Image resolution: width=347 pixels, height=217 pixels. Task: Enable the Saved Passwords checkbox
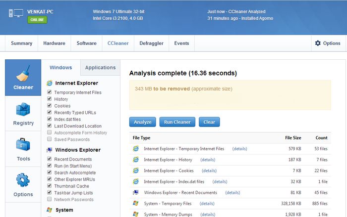tap(49, 139)
